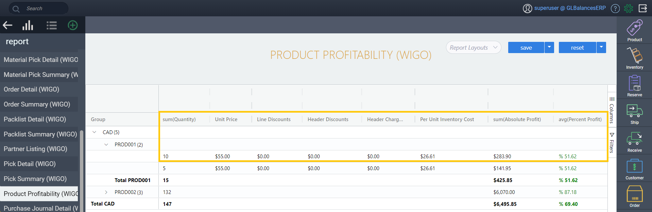Click the logout exit icon
This screenshot has height=212, width=652.
pos(643,8)
